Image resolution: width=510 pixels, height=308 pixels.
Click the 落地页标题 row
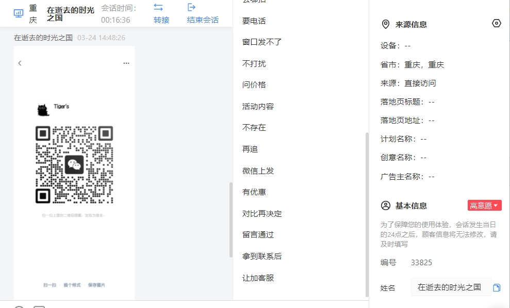pos(407,102)
